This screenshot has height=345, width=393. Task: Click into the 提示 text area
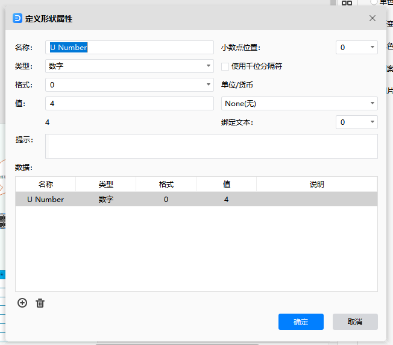(x=212, y=146)
